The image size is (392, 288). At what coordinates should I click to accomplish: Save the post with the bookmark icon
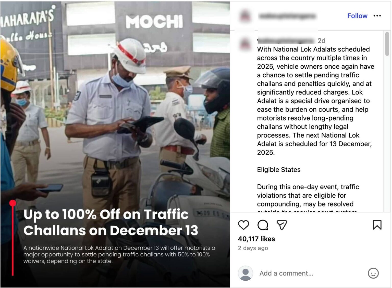pyautogui.click(x=377, y=225)
